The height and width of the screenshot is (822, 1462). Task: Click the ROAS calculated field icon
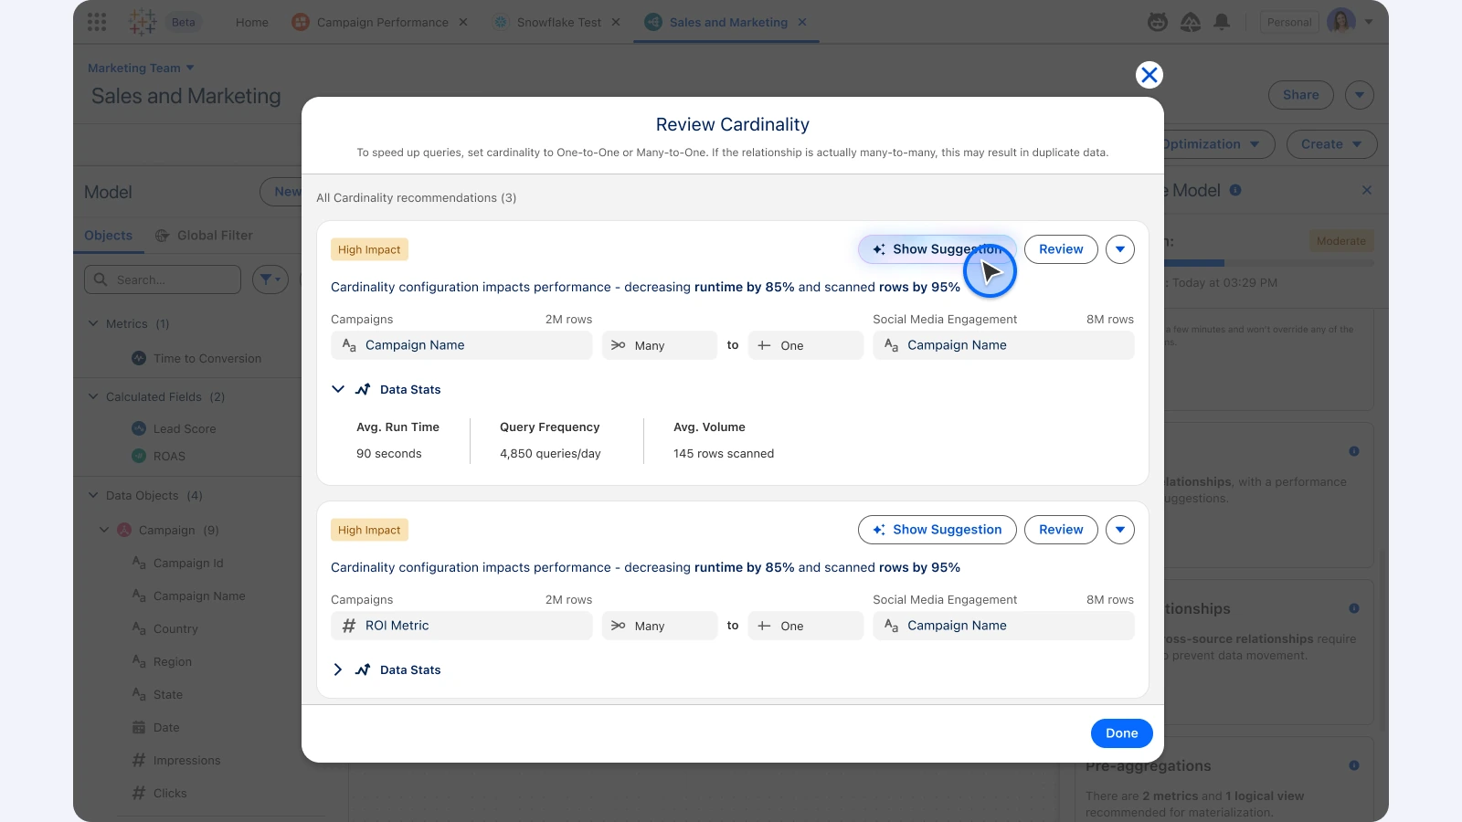tap(139, 456)
